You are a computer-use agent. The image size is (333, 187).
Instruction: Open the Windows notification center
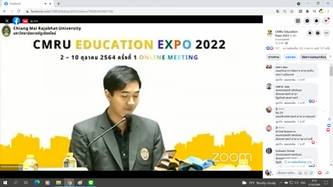tap(326, 182)
